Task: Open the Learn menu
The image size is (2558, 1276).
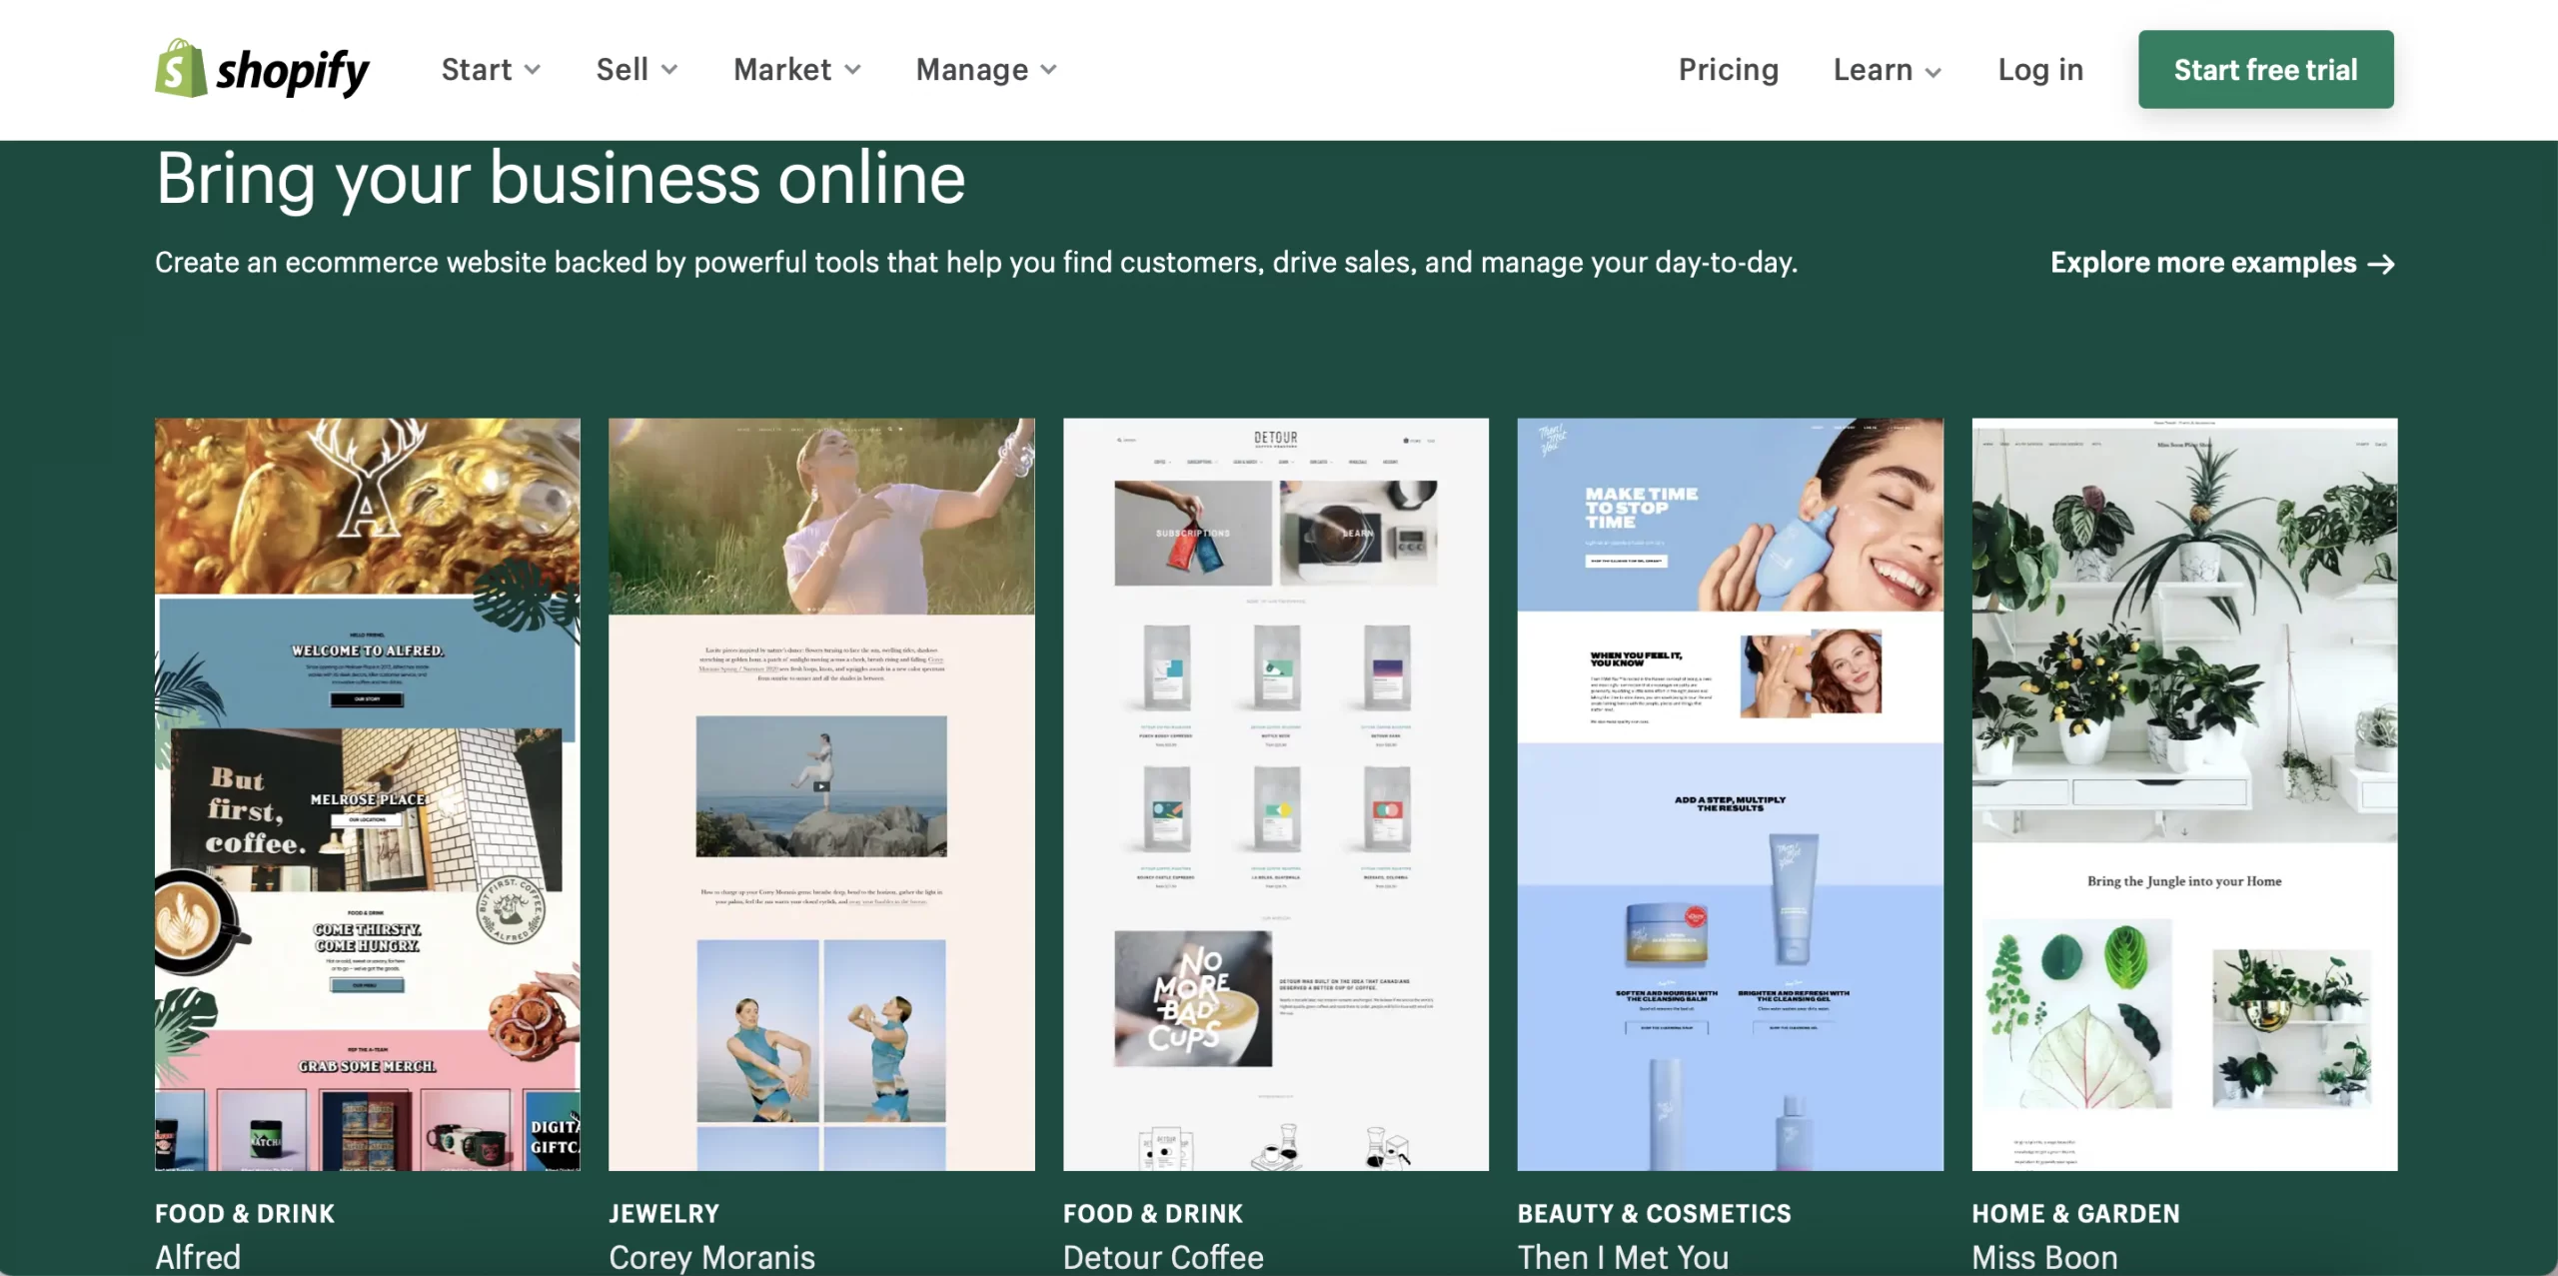Action: (1888, 69)
